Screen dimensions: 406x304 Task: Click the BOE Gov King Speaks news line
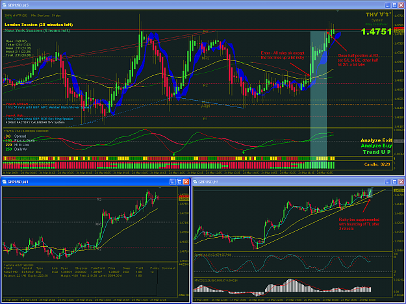tap(39, 119)
